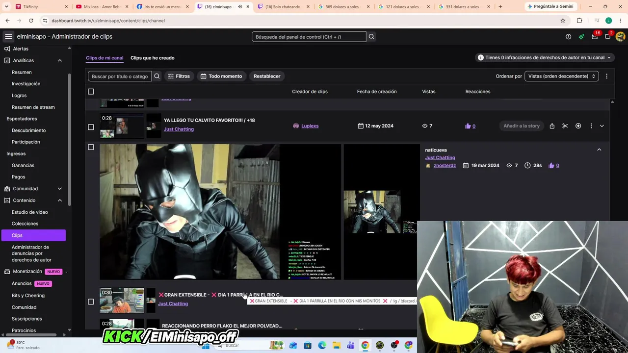628x353 pixels.
Task: Mute the elminisapo tab audio icon
Action: coord(240,7)
